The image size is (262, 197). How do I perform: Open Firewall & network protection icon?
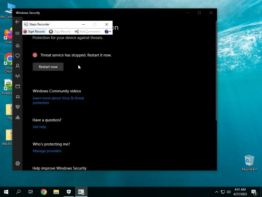(18, 76)
